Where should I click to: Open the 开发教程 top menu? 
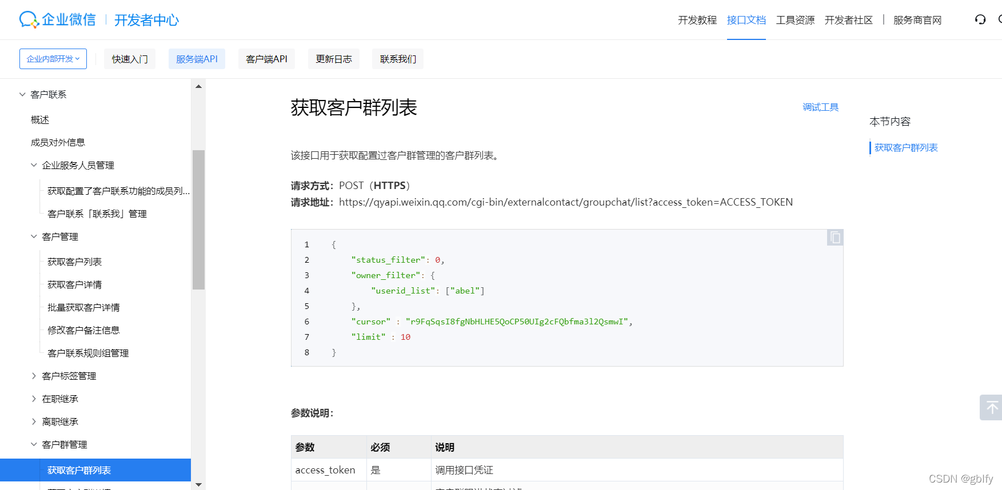[x=697, y=20]
